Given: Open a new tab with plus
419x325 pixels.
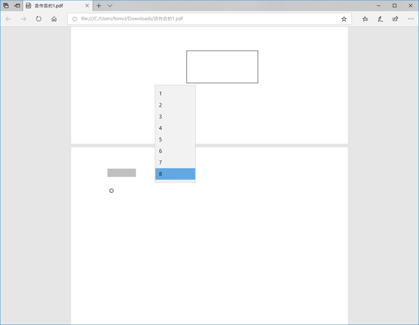Looking at the screenshot, I should (99, 6).
